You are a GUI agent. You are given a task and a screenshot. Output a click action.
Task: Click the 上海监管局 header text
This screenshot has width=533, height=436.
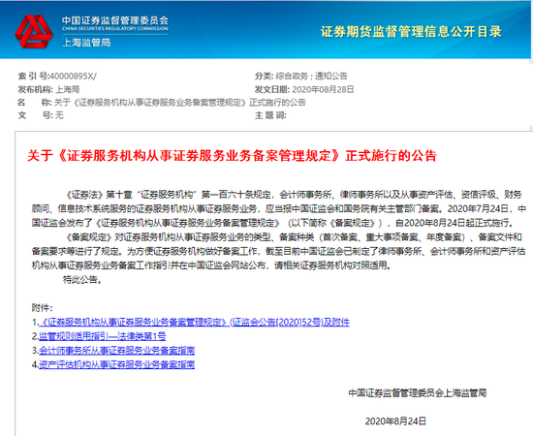[x=86, y=43]
